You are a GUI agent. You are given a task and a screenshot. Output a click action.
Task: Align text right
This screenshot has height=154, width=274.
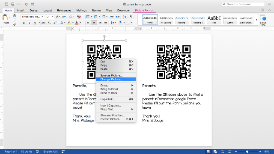click(x=100, y=23)
